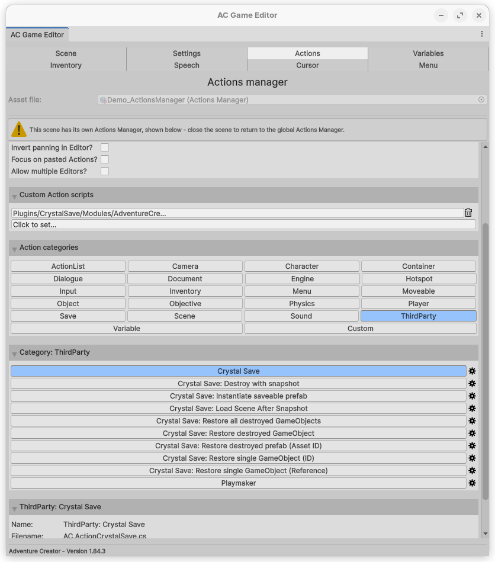Open the Inventory tab
495x562 pixels.
click(x=66, y=65)
